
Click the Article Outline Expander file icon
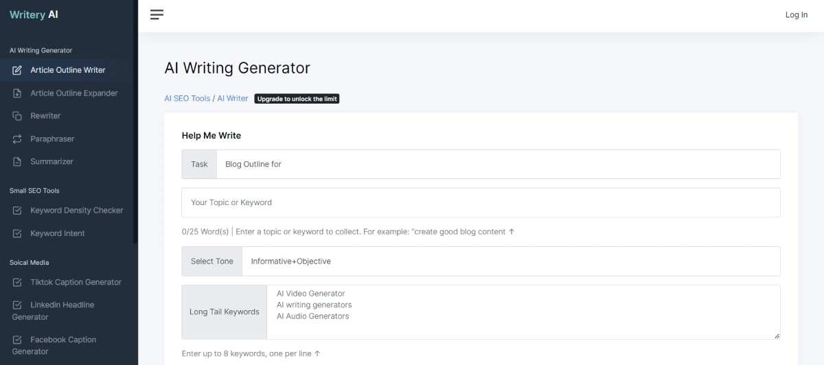[x=17, y=93]
